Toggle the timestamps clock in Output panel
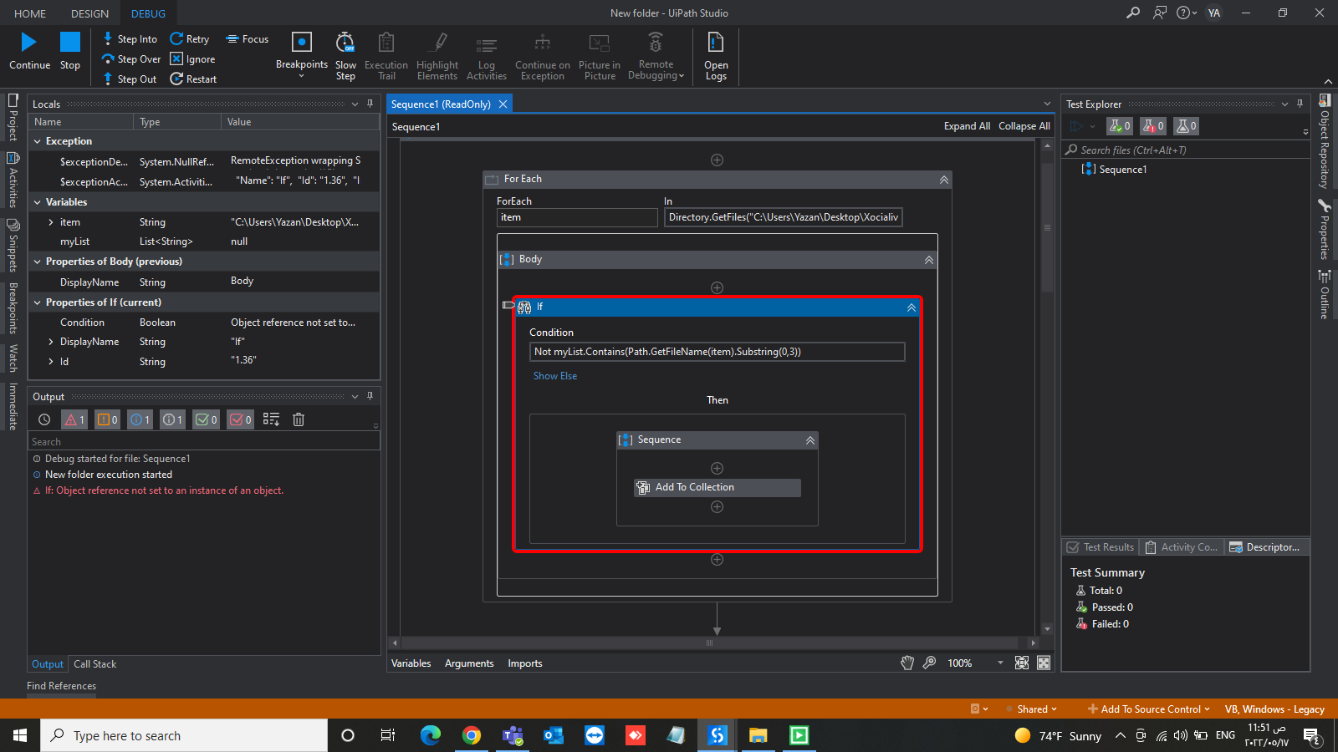The width and height of the screenshot is (1338, 752). coord(44,419)
